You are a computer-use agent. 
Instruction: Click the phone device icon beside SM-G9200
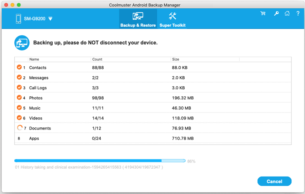(x=18, y=19)
